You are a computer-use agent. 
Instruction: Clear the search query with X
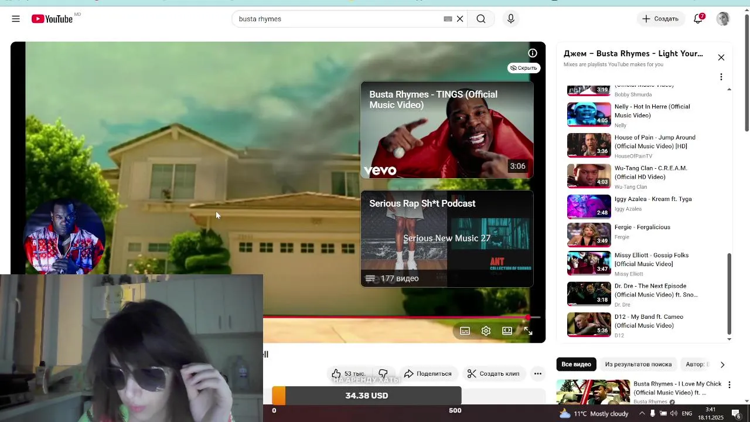(460, 19)
